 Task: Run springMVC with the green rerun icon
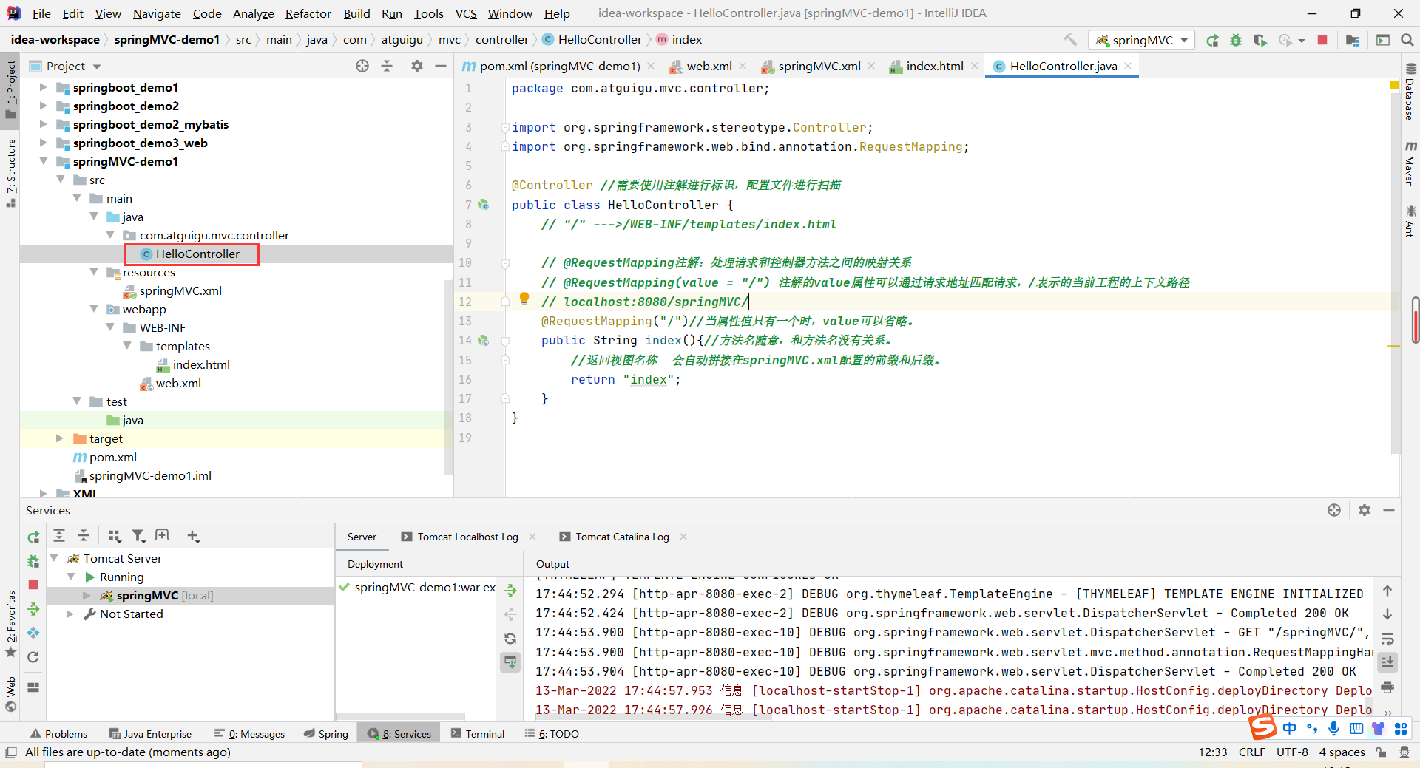click(1212, 40)
